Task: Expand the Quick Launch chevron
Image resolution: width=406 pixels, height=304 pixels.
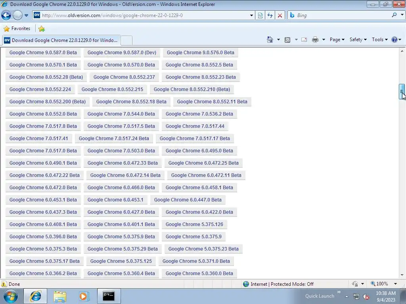Action: [339, 292]
